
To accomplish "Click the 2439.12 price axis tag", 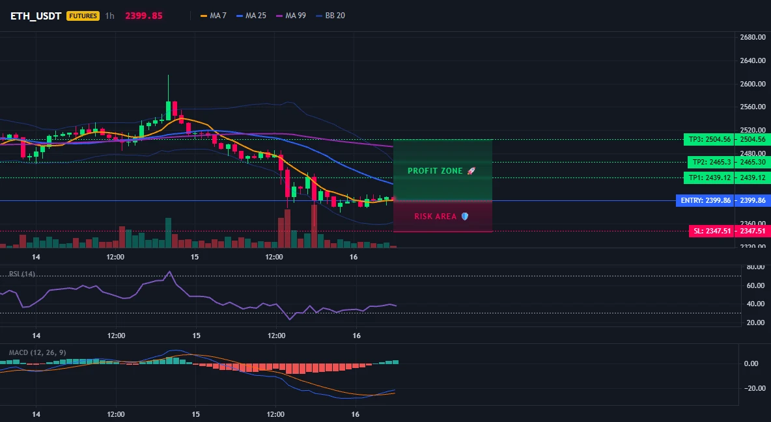I will tap(752, 178).
